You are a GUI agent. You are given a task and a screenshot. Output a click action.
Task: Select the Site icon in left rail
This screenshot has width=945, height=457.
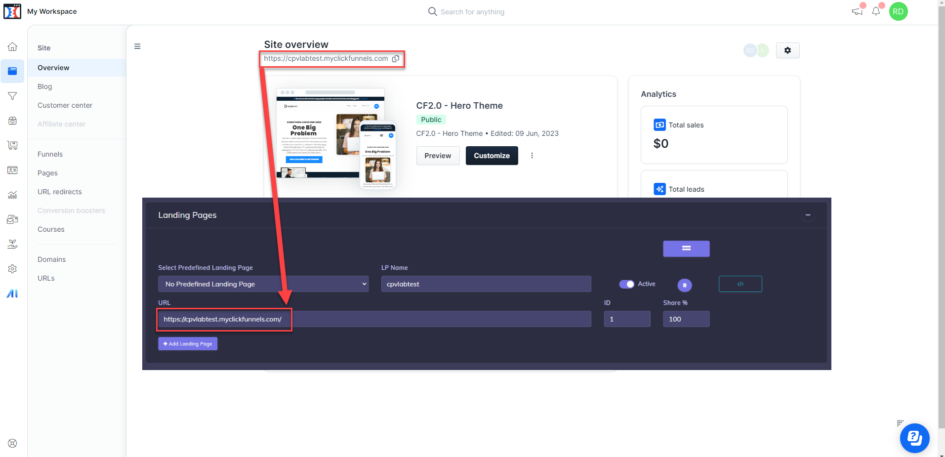tap(12, 71)
